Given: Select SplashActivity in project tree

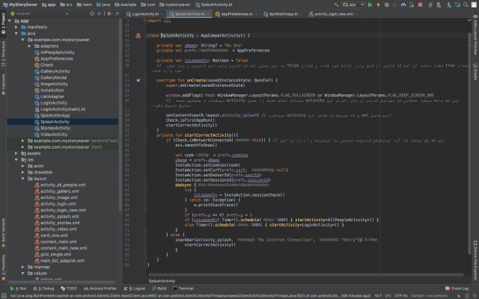Looking at the screenshot, I should click(55, 122).
